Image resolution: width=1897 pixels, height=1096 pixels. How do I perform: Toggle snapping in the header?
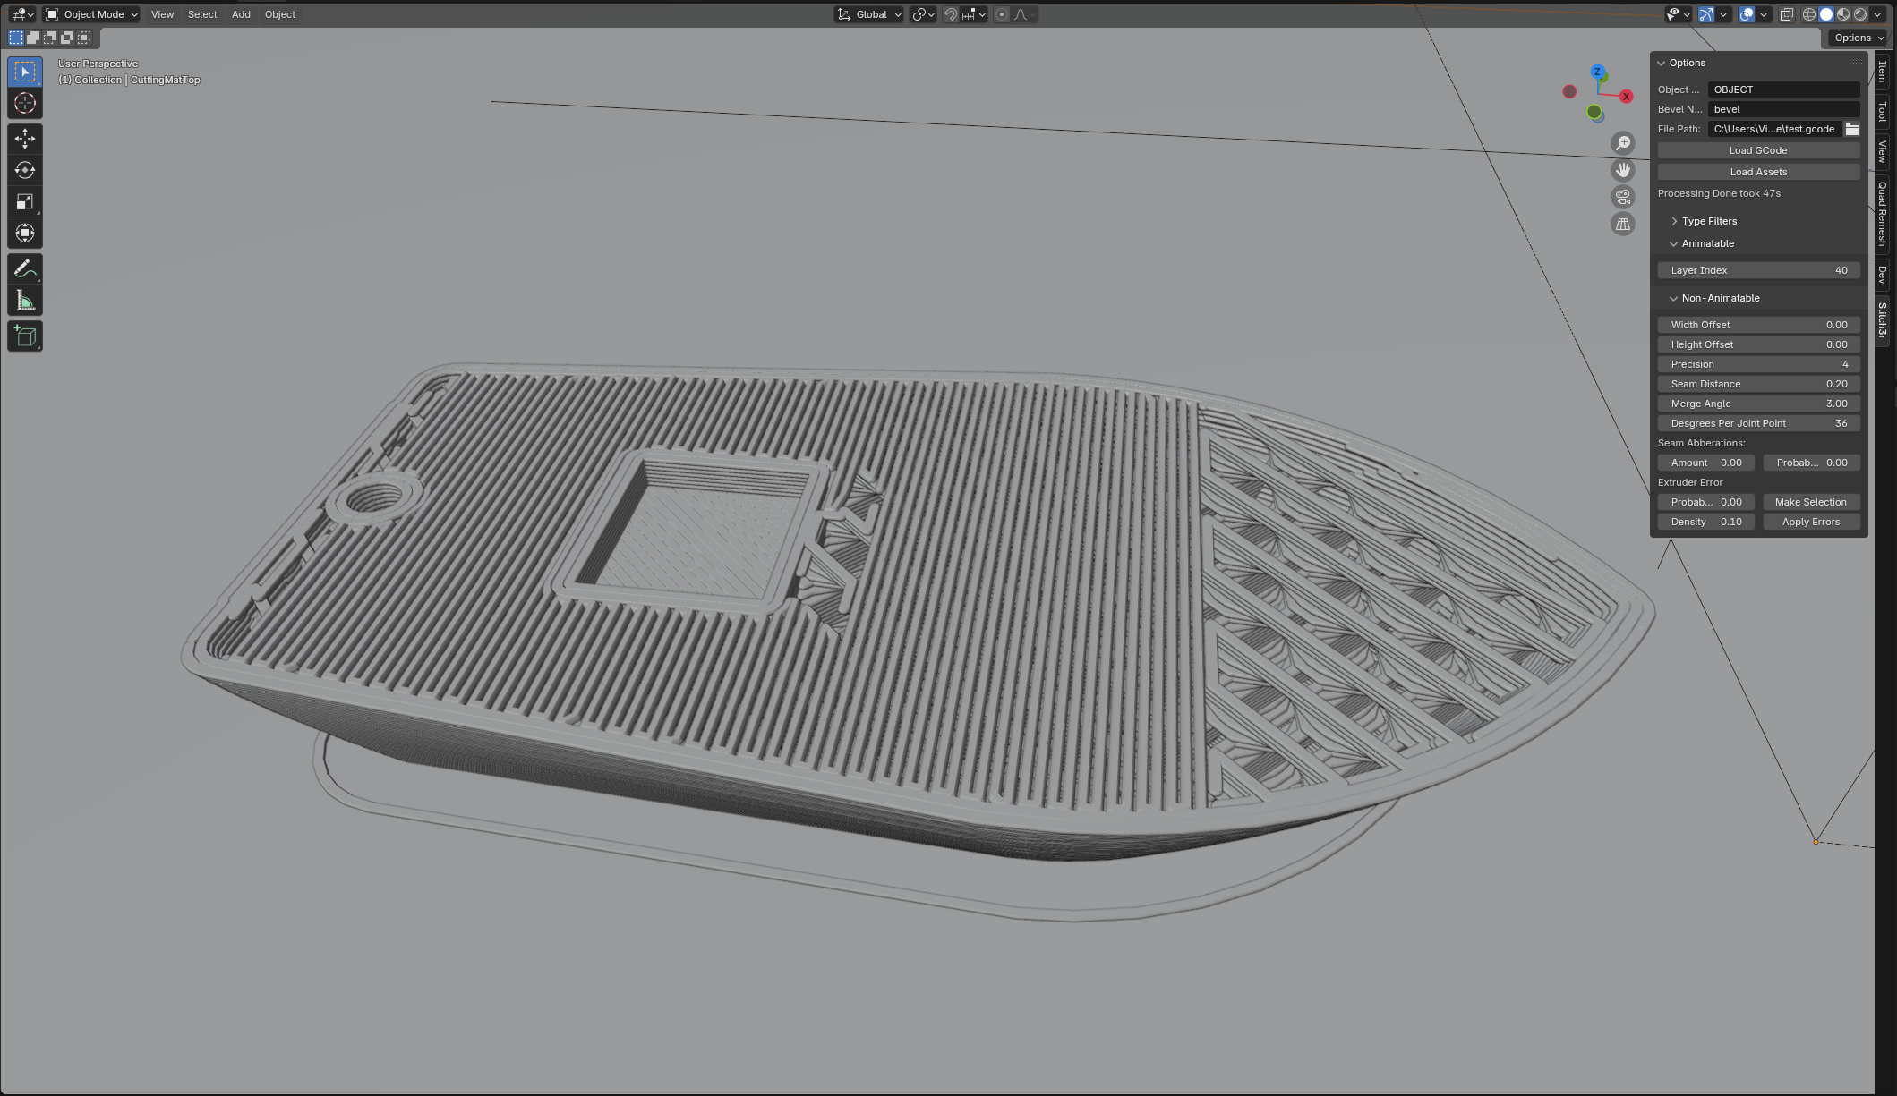[x=950, y=14]
